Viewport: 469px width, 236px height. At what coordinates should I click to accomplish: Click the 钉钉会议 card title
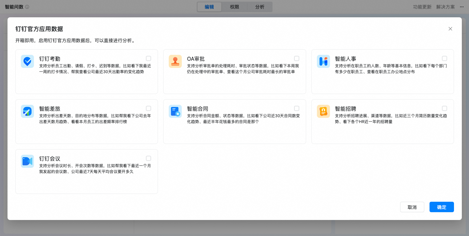click(50, 159)
